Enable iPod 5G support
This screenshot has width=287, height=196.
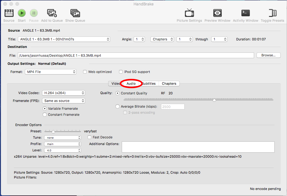[x=121, y=72]
